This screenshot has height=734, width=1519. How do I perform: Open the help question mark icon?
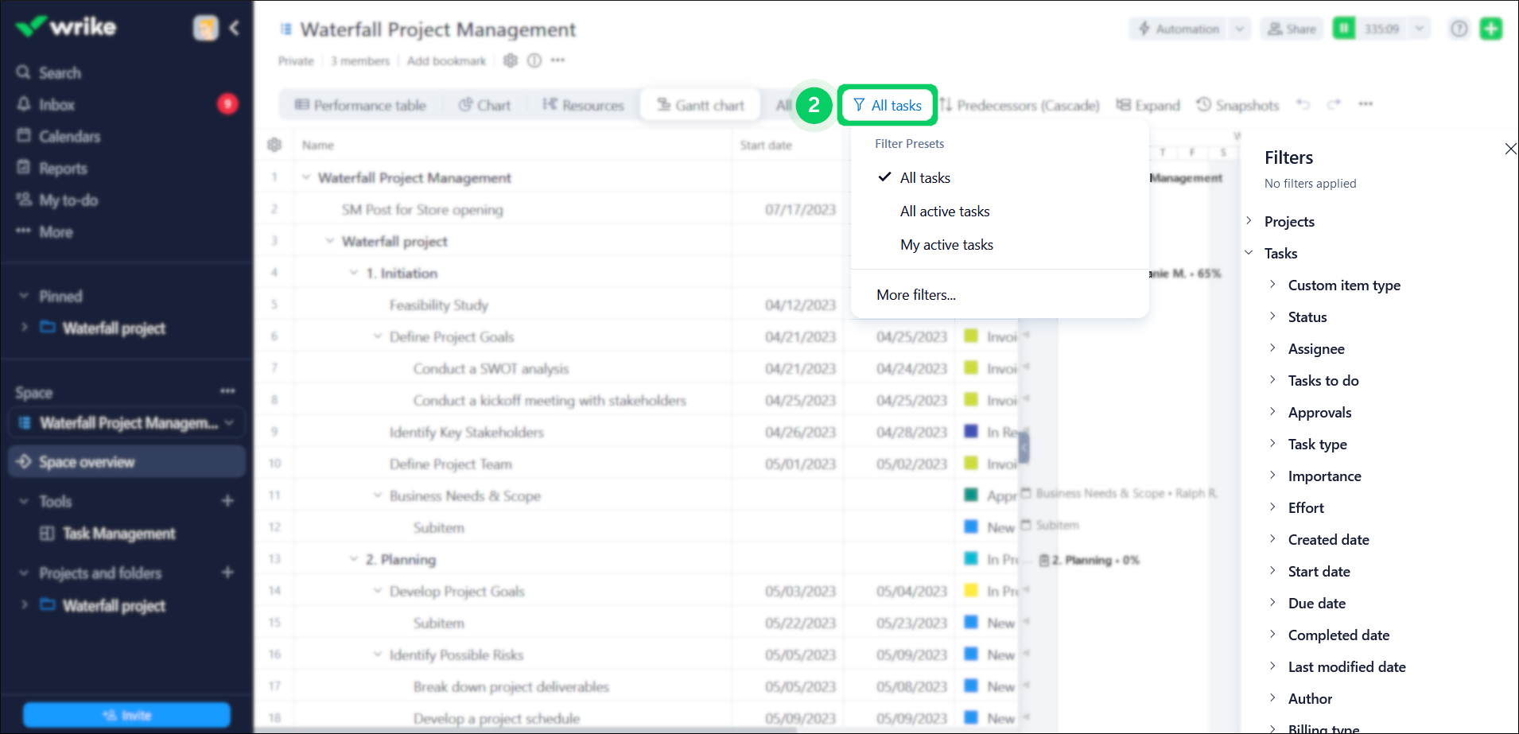click(x=1459, y=29)
